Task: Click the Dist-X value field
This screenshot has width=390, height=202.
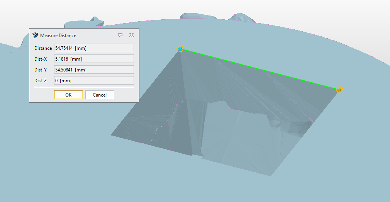Action: [94, 59]
